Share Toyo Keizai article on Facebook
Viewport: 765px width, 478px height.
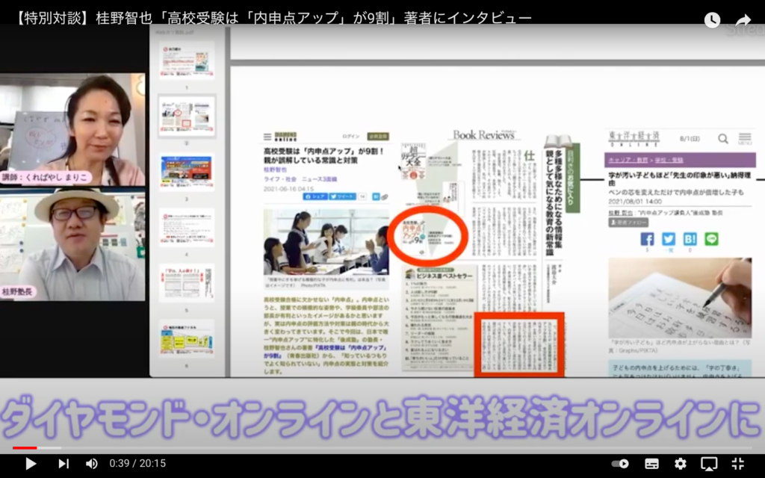pyautogui.click(x=647, y=239)
